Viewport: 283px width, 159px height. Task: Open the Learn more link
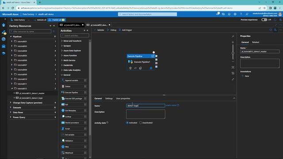(x=172, y=105)
